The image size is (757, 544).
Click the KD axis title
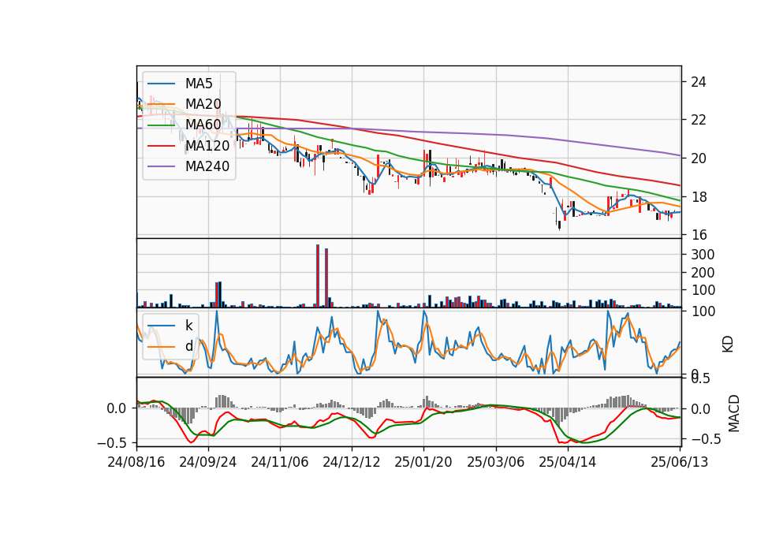pyautogui.click(x=728, y=344)
